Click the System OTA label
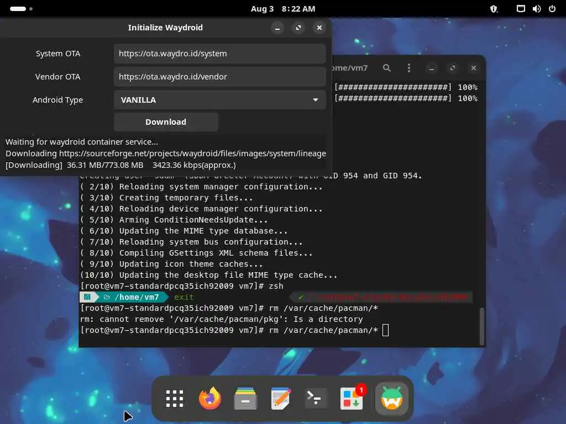The image size is (566, 424). 58,54
